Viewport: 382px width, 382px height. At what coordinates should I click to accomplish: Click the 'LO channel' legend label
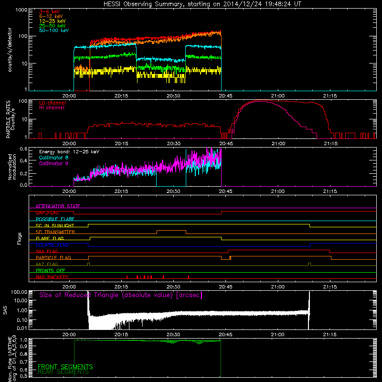click(53, 103)
